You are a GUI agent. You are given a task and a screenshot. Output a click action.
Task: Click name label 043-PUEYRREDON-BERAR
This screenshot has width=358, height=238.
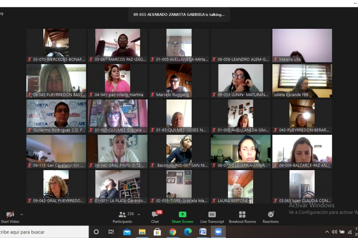click(x=304, y=130)
